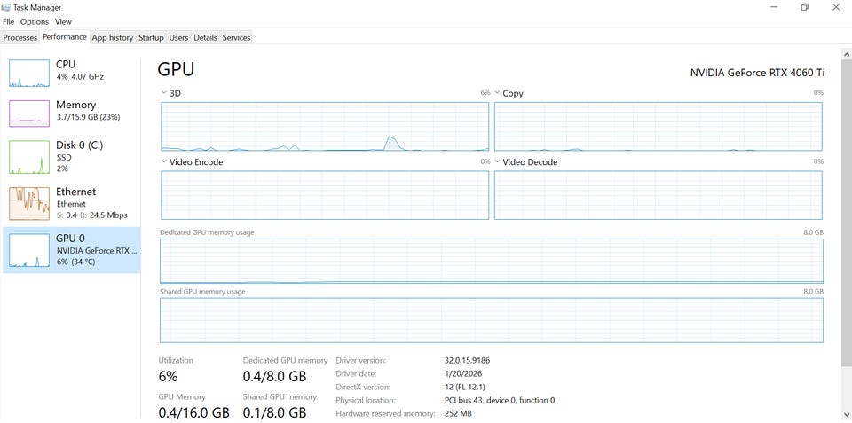Click the GPU Memory 0.4/16.0 GB value

click(194, 412)
